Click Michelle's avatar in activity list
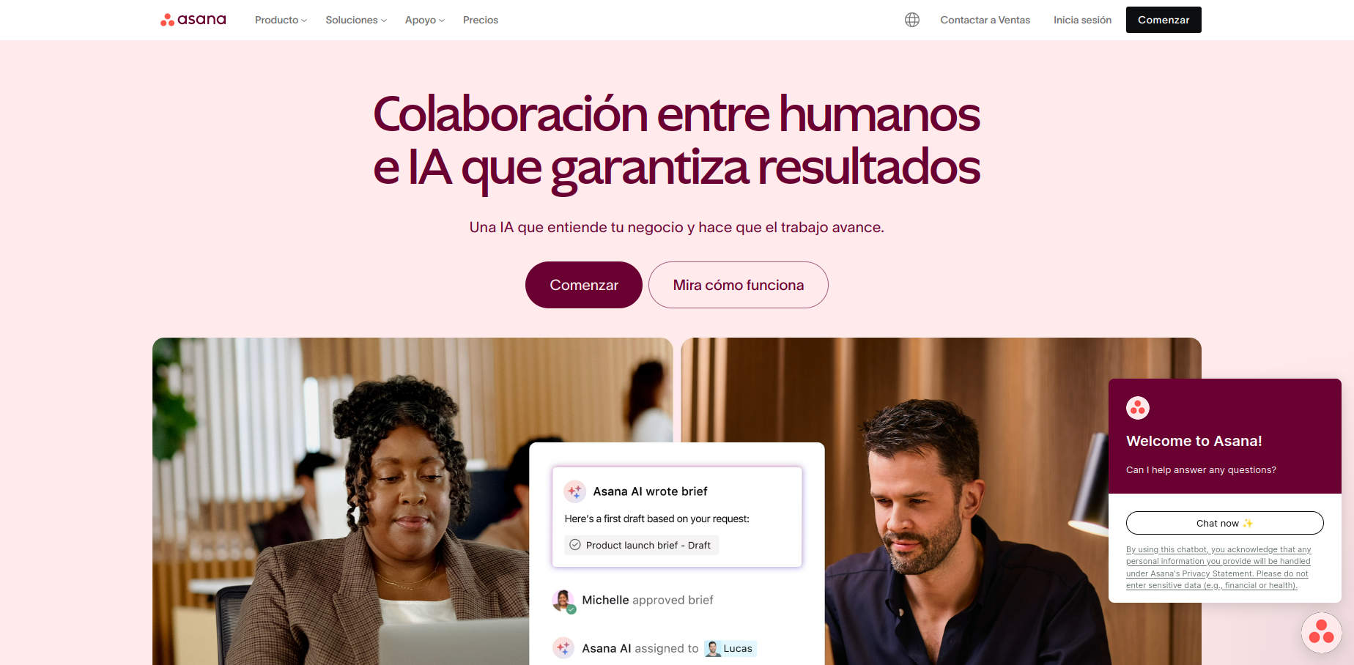 pyautogui.click(x=563, y=601)
